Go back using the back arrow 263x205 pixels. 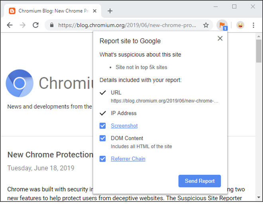[x=10, y=25]
